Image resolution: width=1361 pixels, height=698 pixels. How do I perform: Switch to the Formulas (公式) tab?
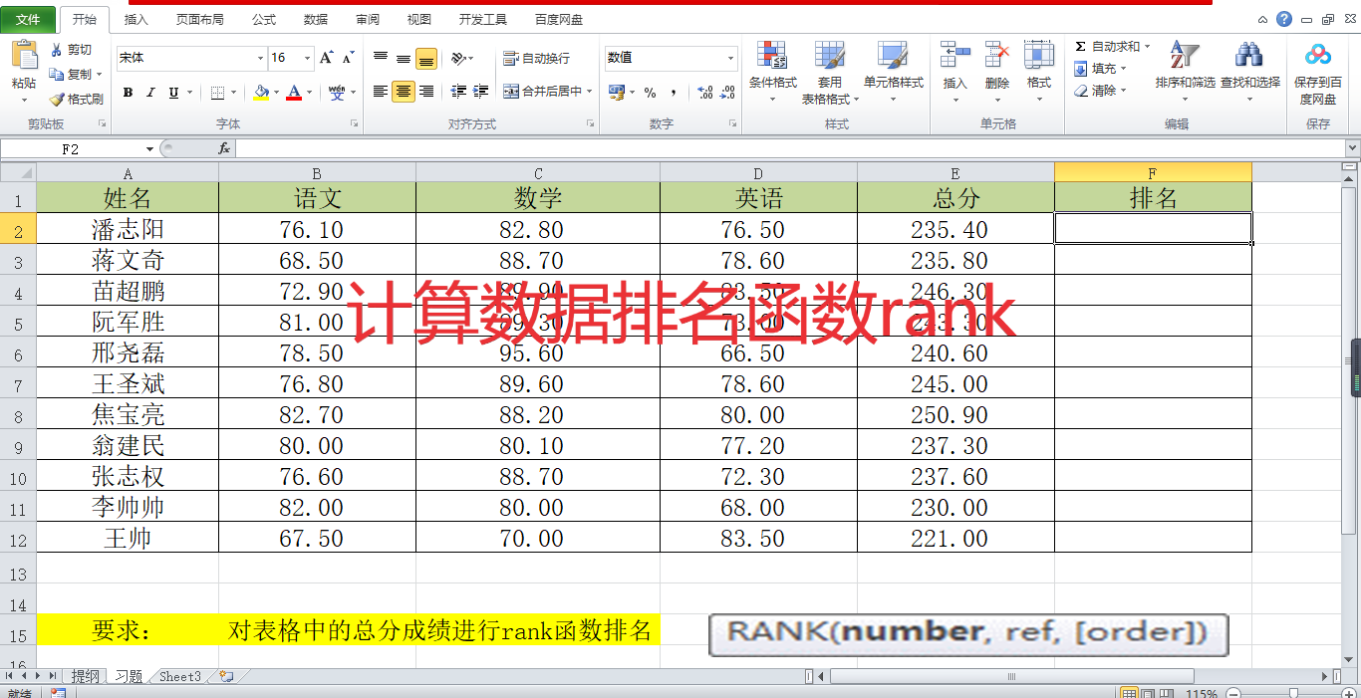tap(264, 19)
